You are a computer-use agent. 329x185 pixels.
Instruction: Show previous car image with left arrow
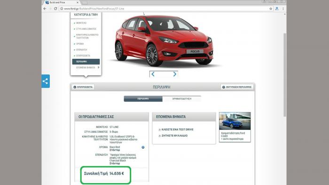[153, 74]
